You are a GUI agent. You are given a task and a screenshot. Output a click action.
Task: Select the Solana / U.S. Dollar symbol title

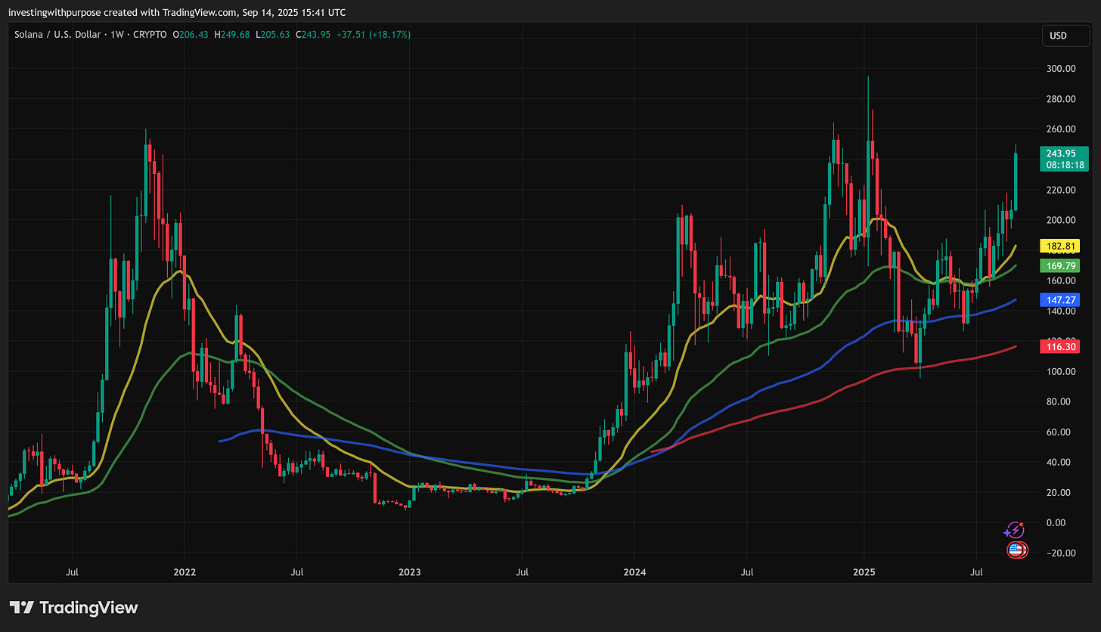(x=59, y=35)
